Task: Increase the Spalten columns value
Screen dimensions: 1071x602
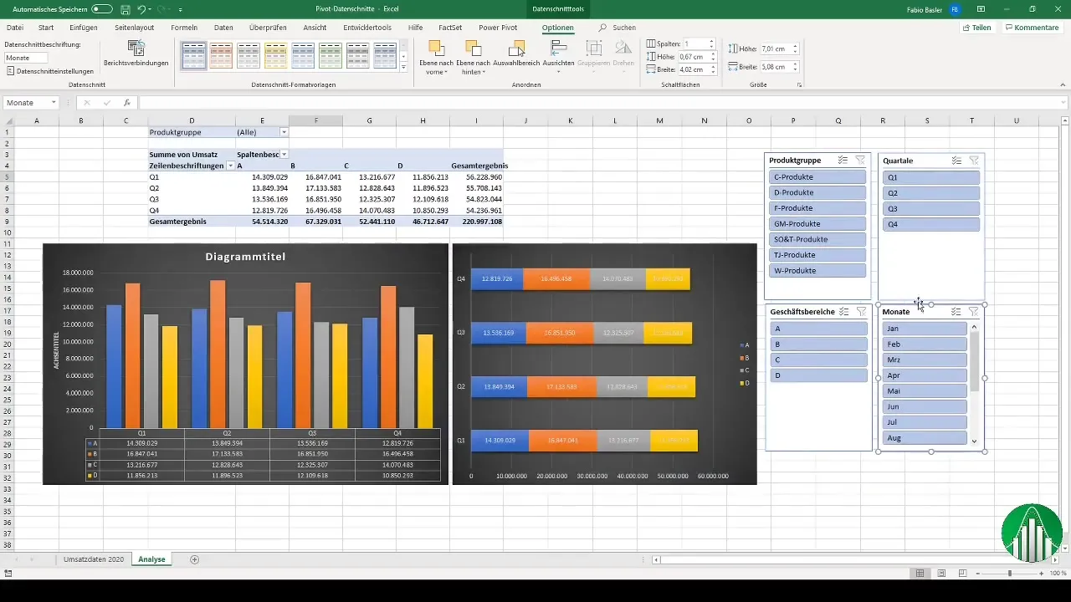Action: [x=711, y=41]
